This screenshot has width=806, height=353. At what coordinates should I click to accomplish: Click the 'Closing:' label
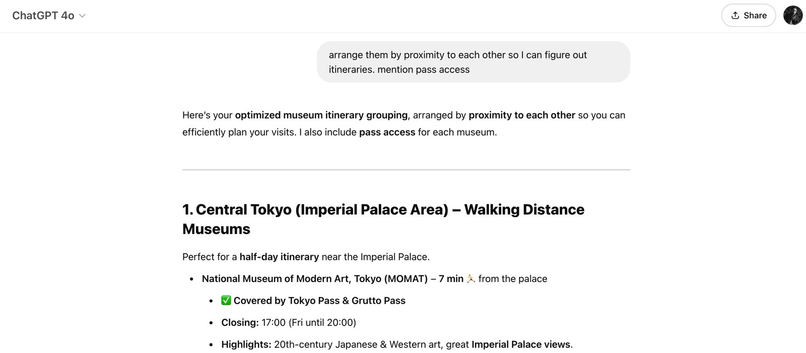(240, 323)
